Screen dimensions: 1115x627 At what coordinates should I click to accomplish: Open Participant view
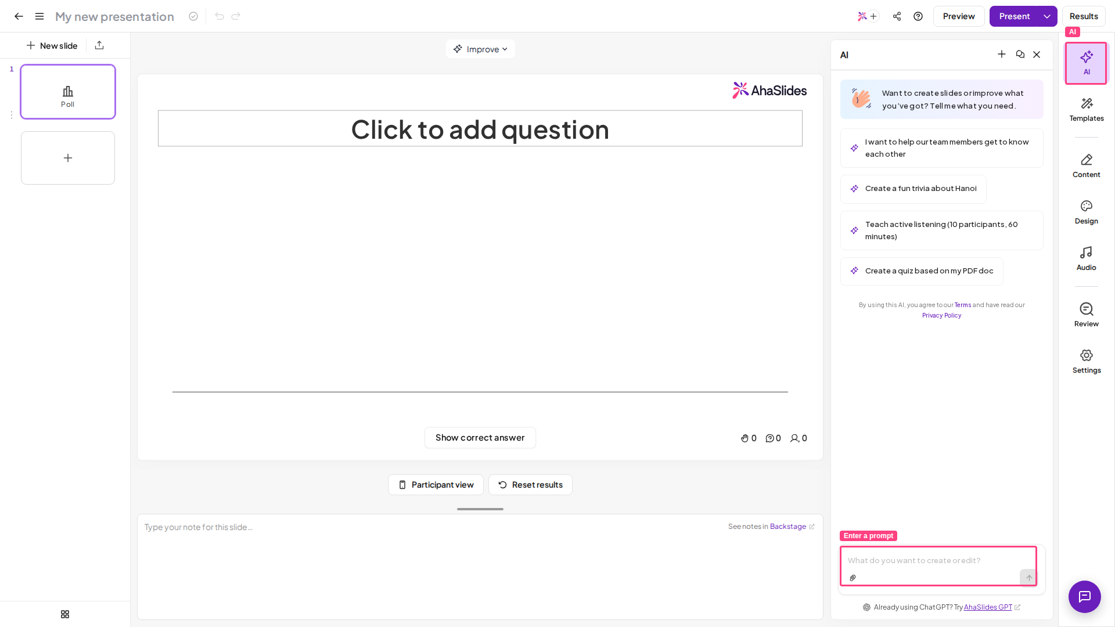[436, 485]
